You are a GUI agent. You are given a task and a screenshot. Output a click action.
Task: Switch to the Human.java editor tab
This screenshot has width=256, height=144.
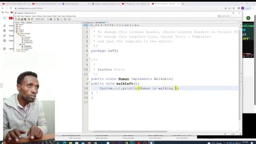tap(102, 22)
